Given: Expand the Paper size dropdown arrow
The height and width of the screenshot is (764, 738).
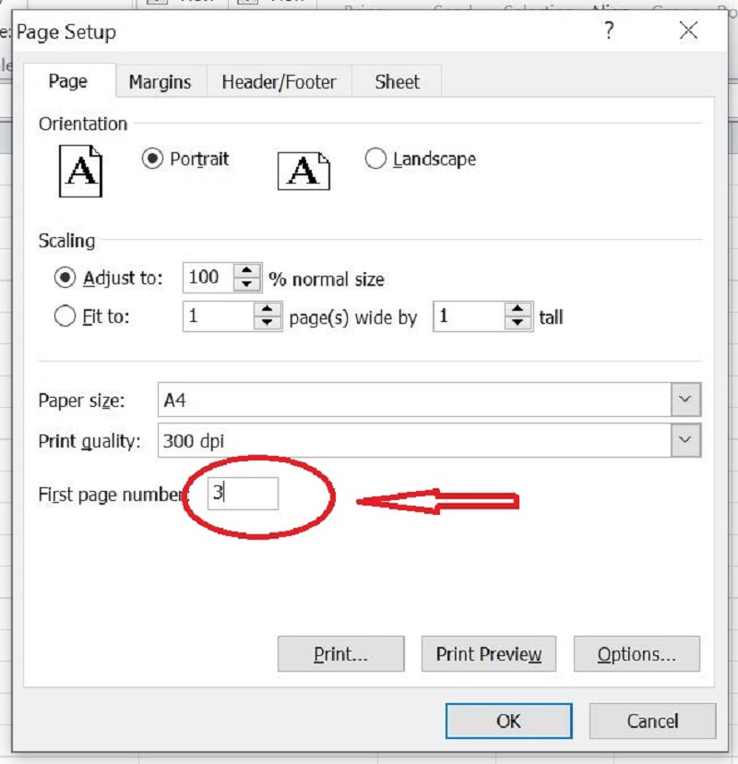Looking at the screenshot, I should tap(685, 400).
